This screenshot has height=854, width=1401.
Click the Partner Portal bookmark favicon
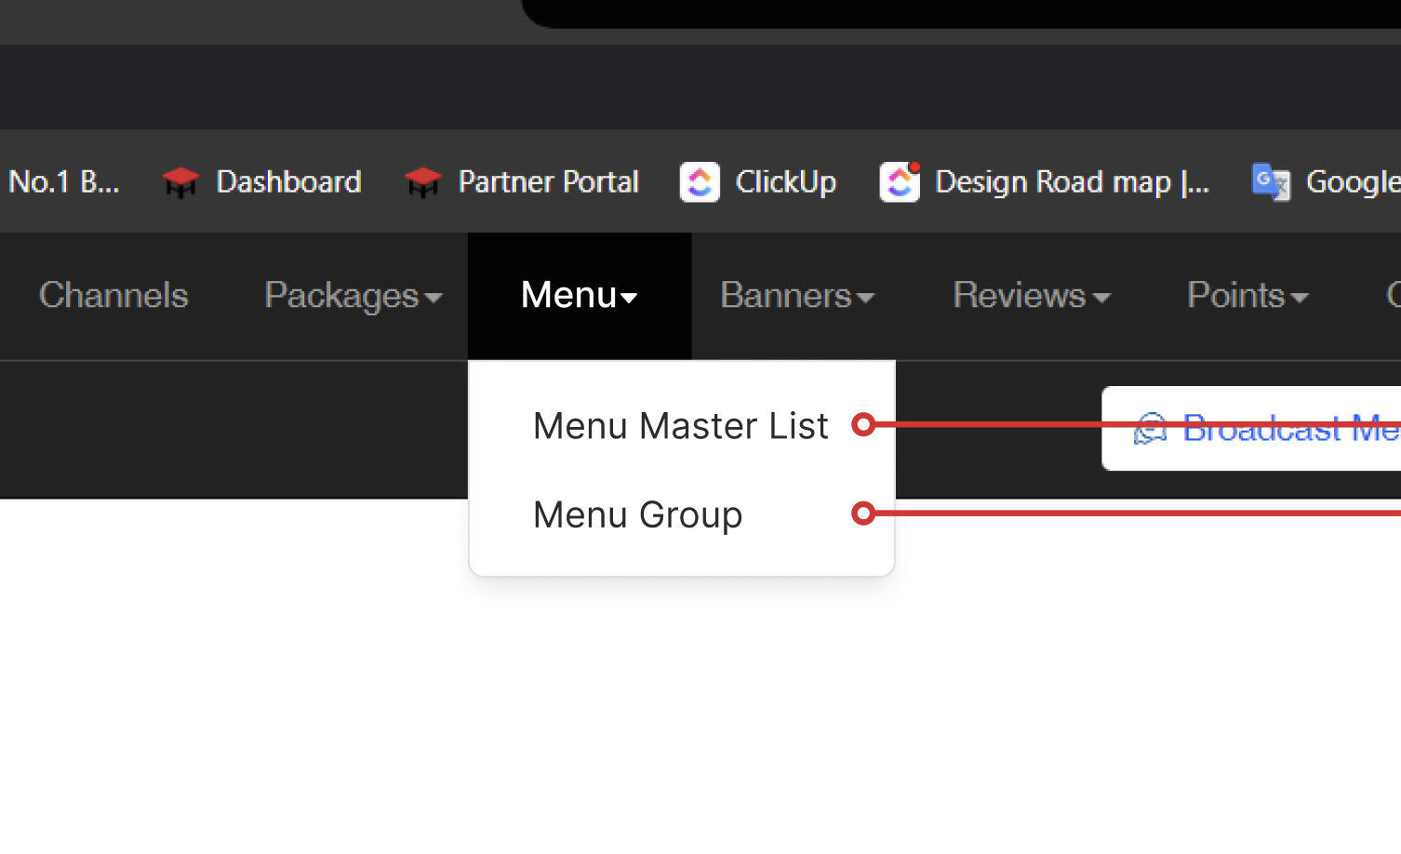coord(422,182)
